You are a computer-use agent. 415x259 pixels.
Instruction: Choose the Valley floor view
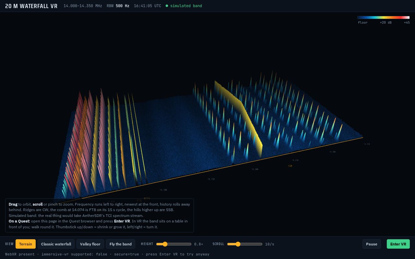pos(90,244)
